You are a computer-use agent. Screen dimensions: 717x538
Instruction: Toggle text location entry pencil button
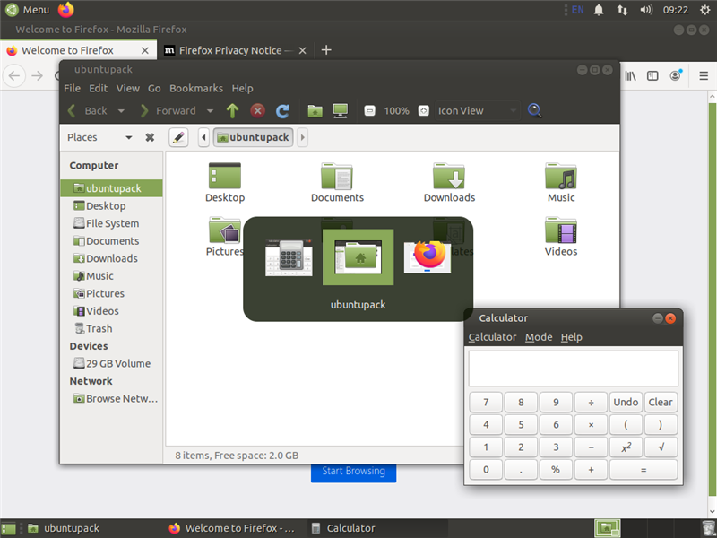tap(178, 137)
